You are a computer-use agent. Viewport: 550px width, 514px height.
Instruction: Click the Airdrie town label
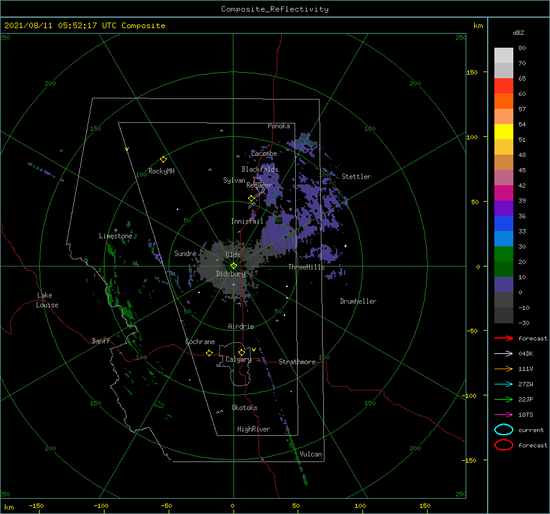pyautogui.click(x=241, y=326)
